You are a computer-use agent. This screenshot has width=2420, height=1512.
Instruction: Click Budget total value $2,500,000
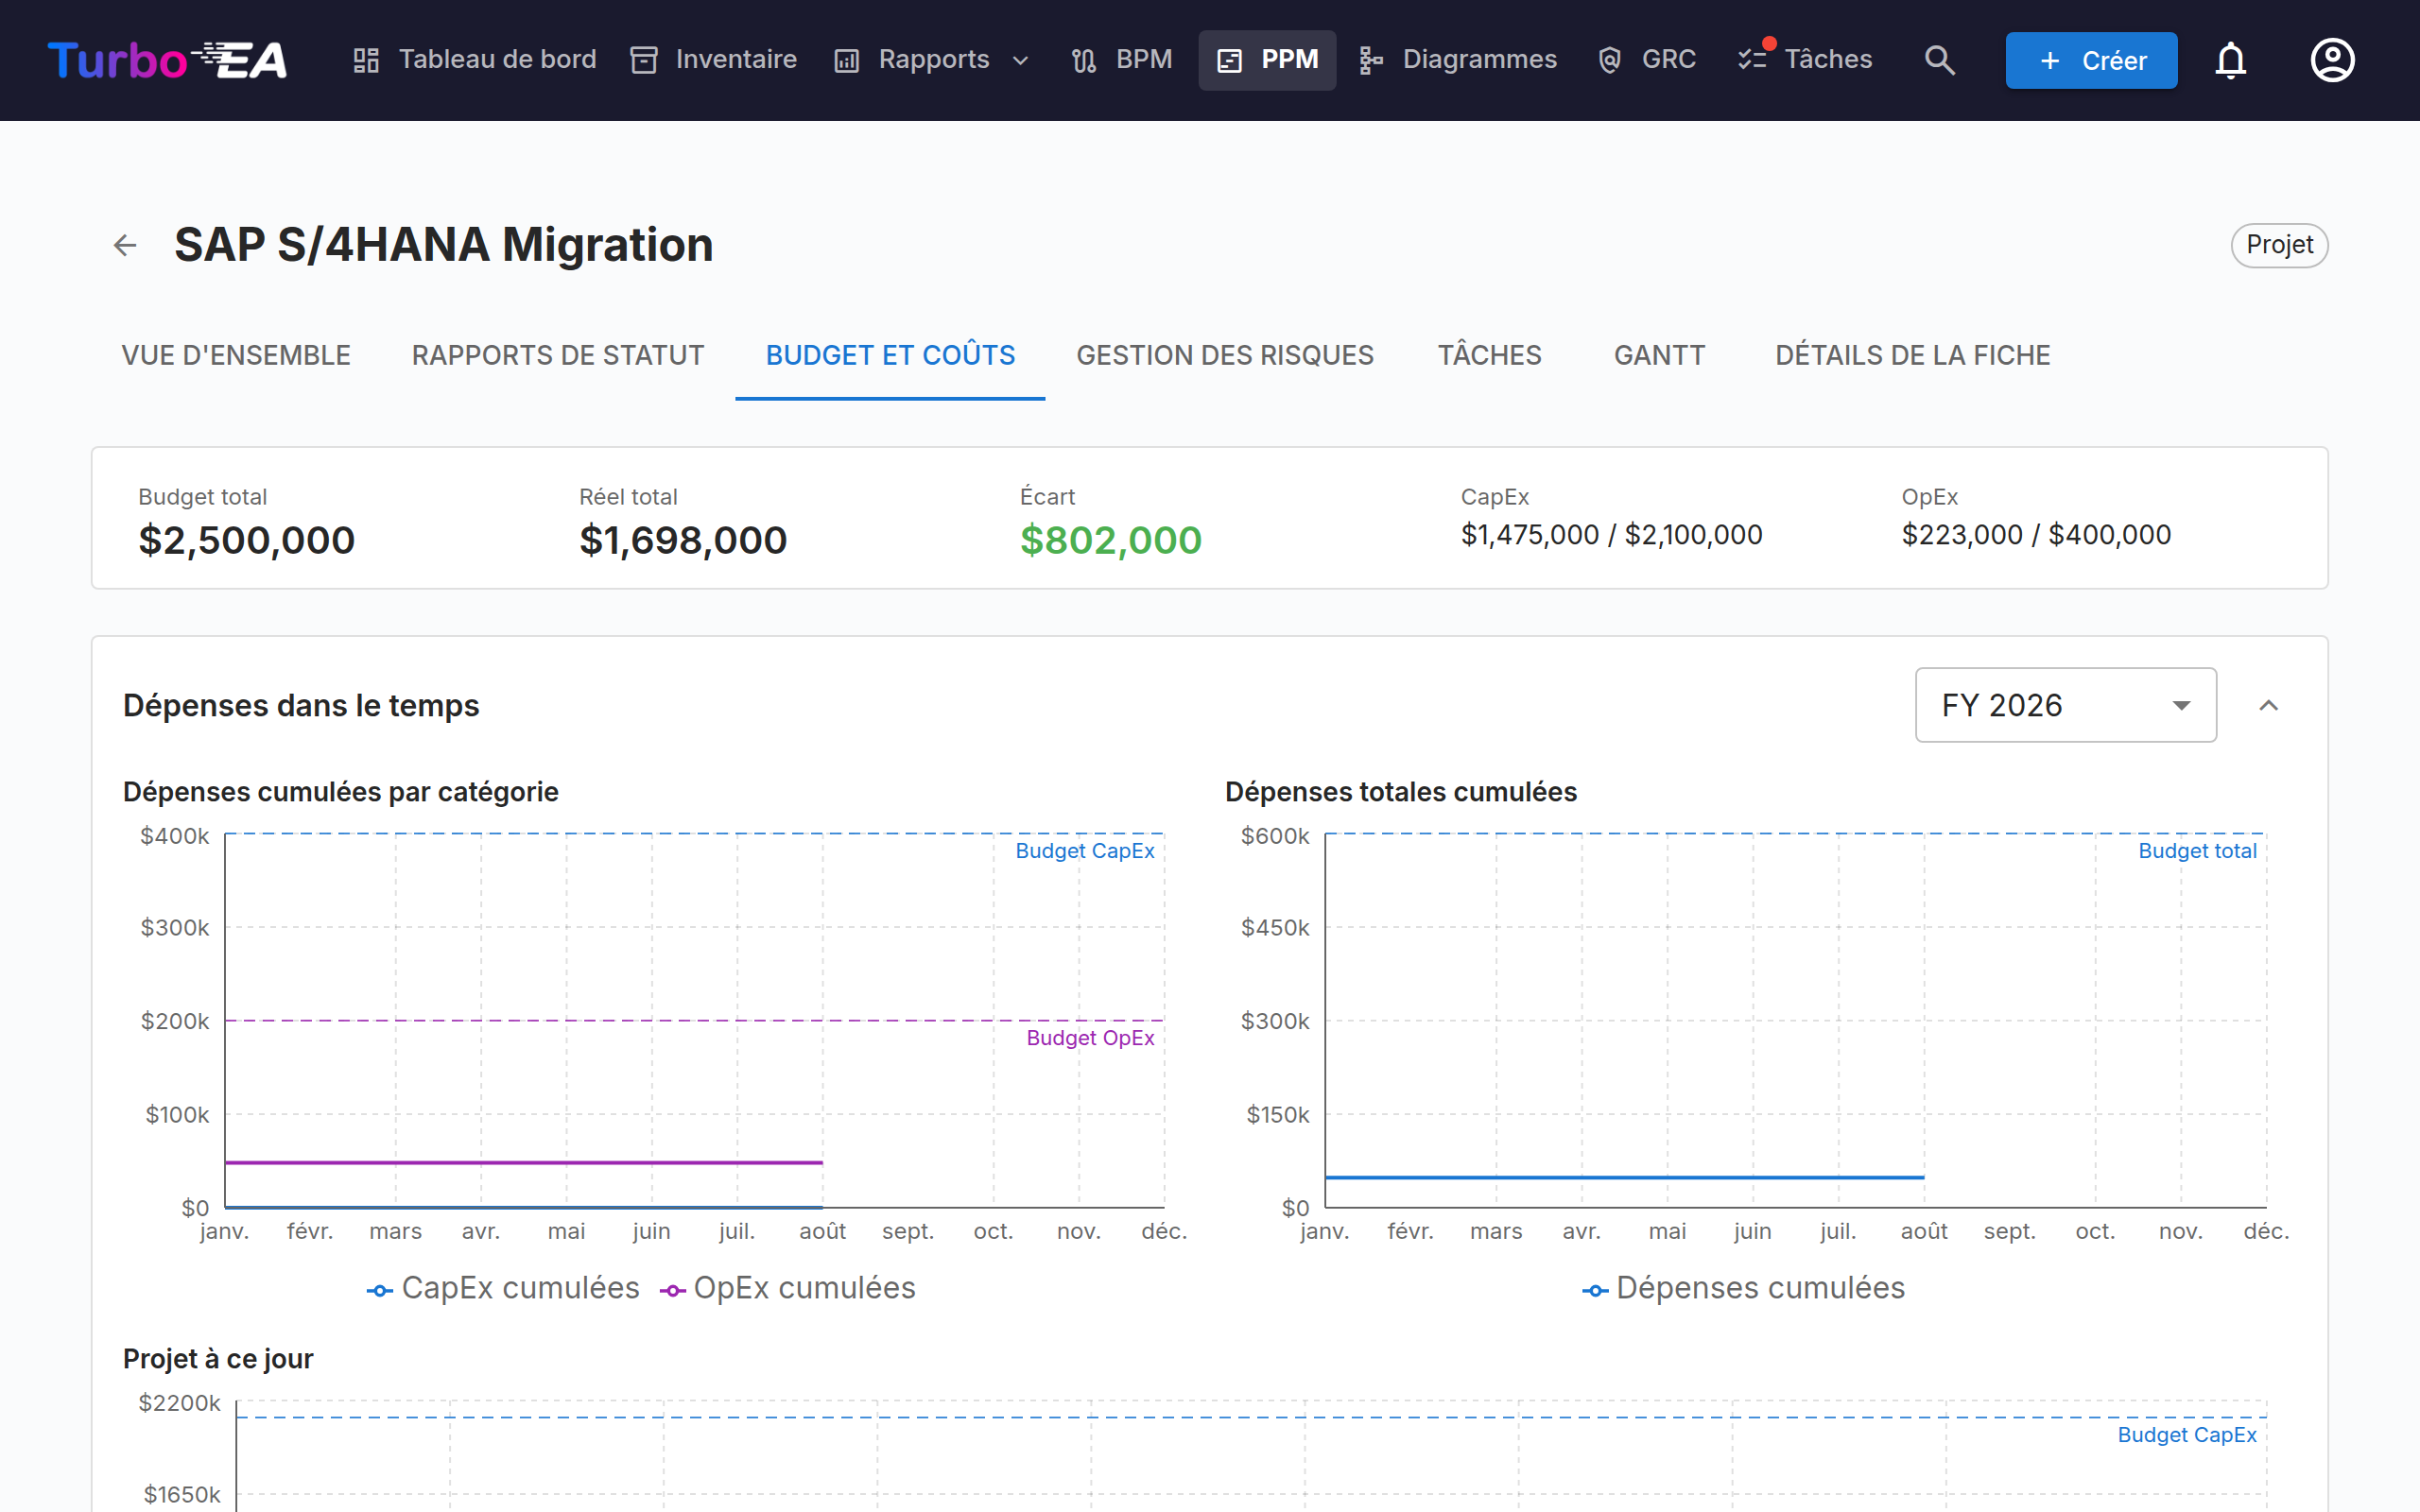click(x=247, y=541)
